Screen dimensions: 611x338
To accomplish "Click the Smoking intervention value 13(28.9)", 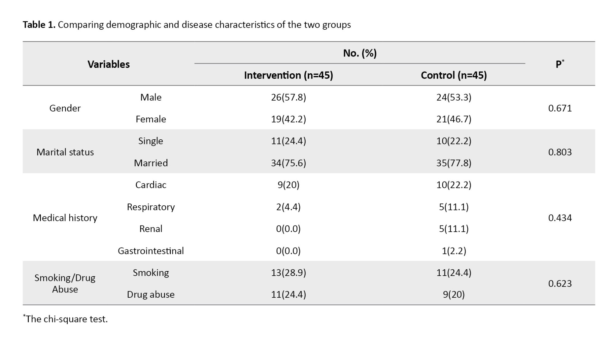I will coord(288,273).
